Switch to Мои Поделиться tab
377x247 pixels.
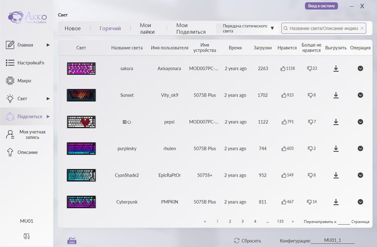tap(191, 28)
